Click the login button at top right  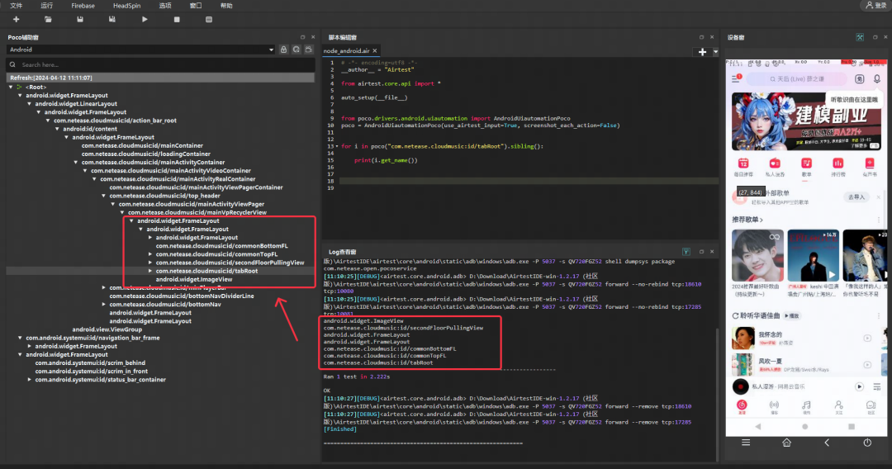click(x=875, y=5)
